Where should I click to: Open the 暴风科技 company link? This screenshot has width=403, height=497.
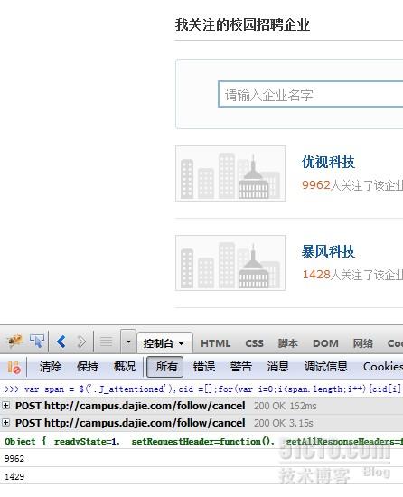point(328,252)
